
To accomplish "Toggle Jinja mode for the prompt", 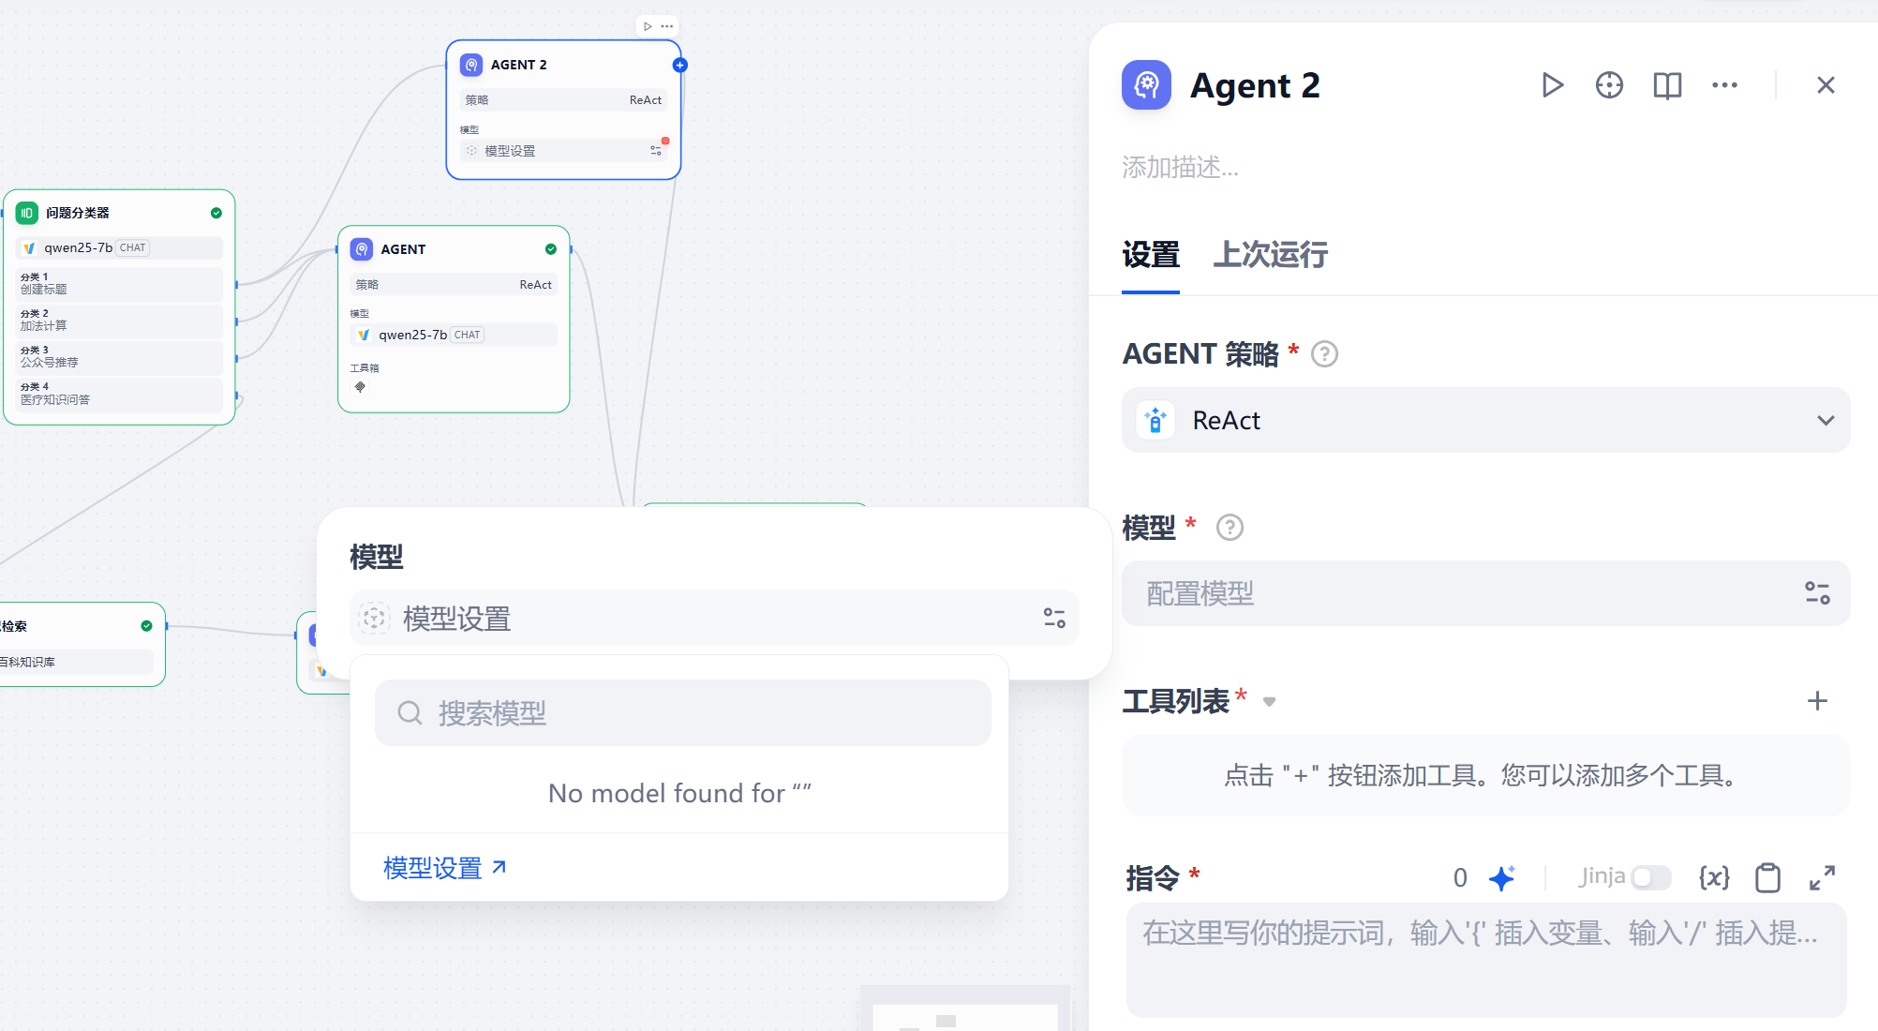I will point(1652,877).
